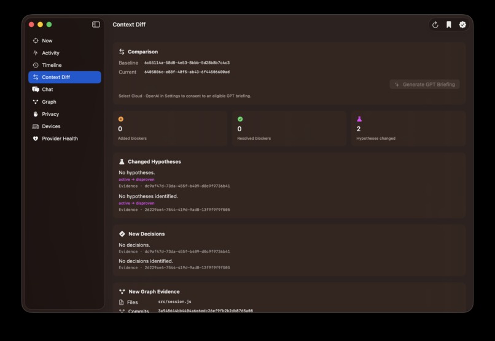Open the Now view
Screen dimensions: 495x341
point(64,40)
